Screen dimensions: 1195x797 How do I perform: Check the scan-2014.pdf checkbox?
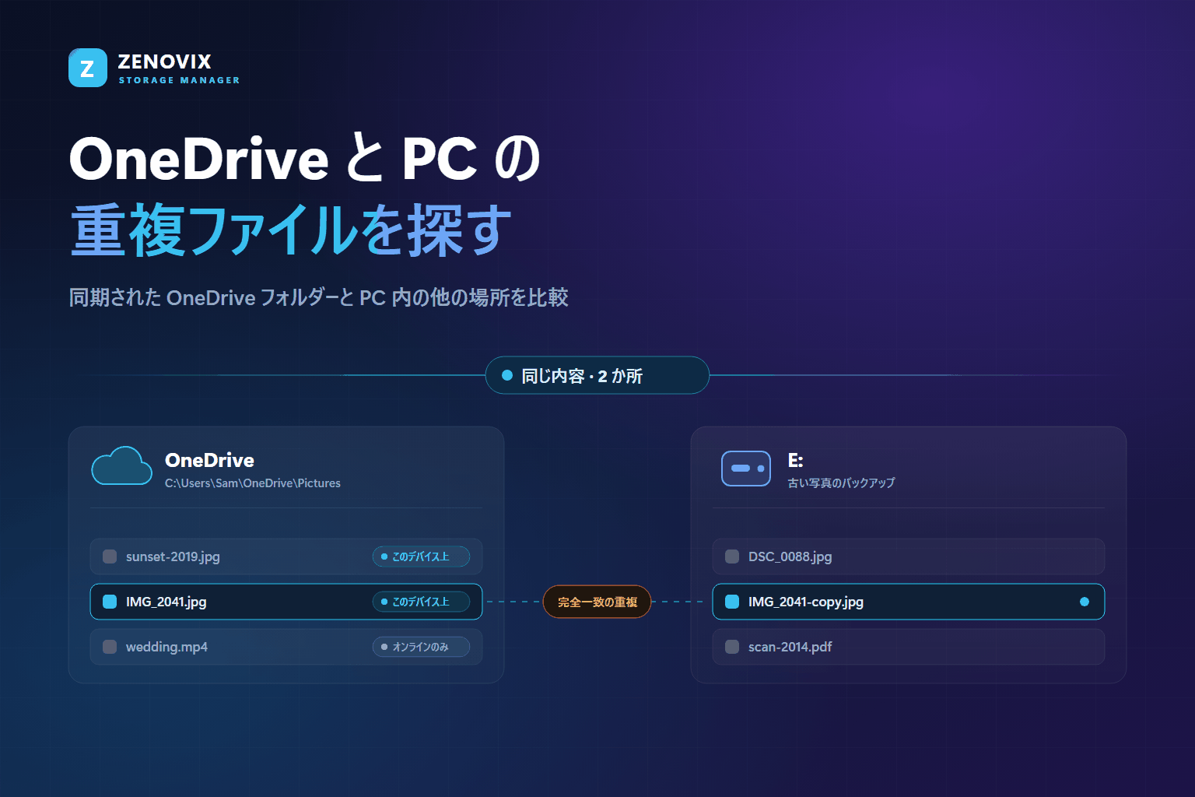pyautogui.click(x=732, y=647)
